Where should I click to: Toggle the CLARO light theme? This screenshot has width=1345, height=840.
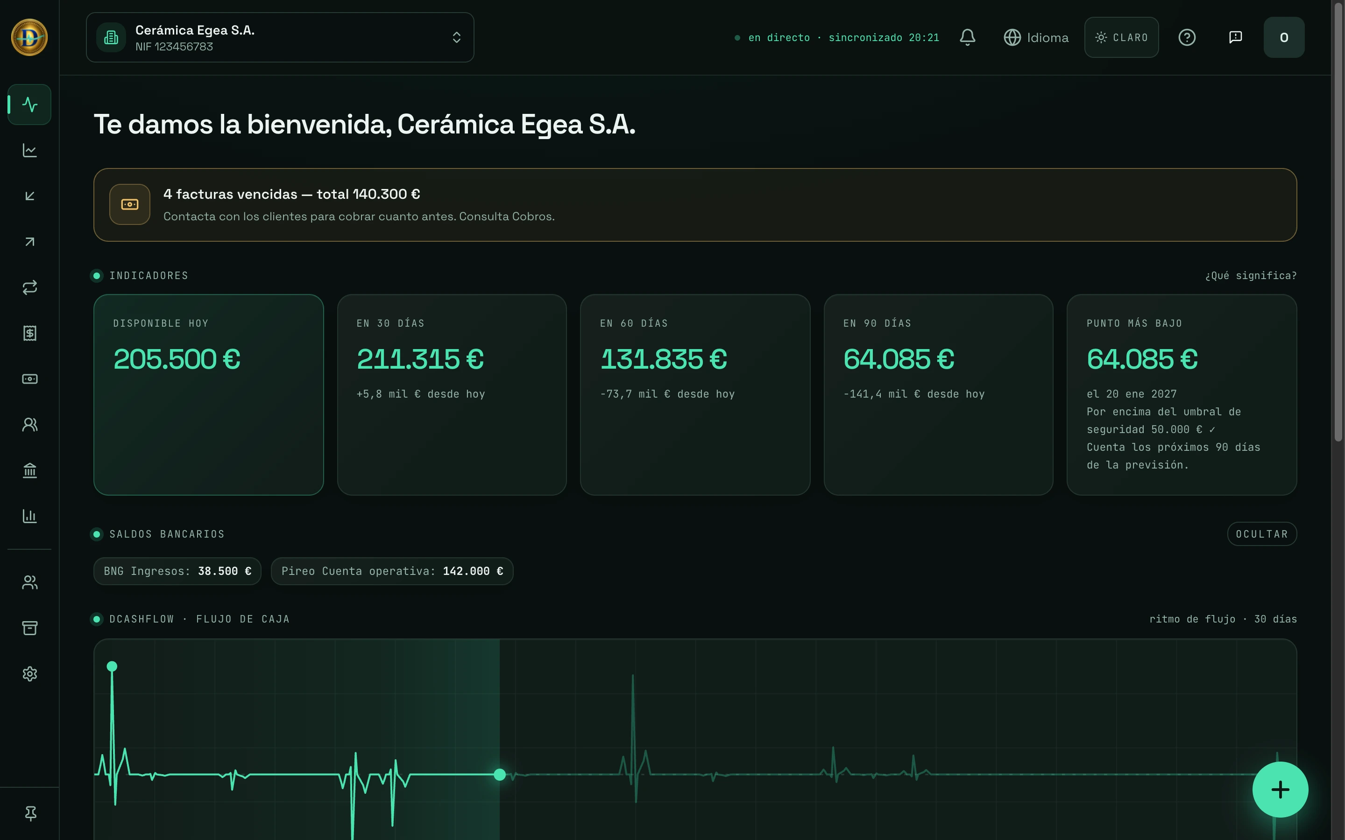[x=1121, y=37]
